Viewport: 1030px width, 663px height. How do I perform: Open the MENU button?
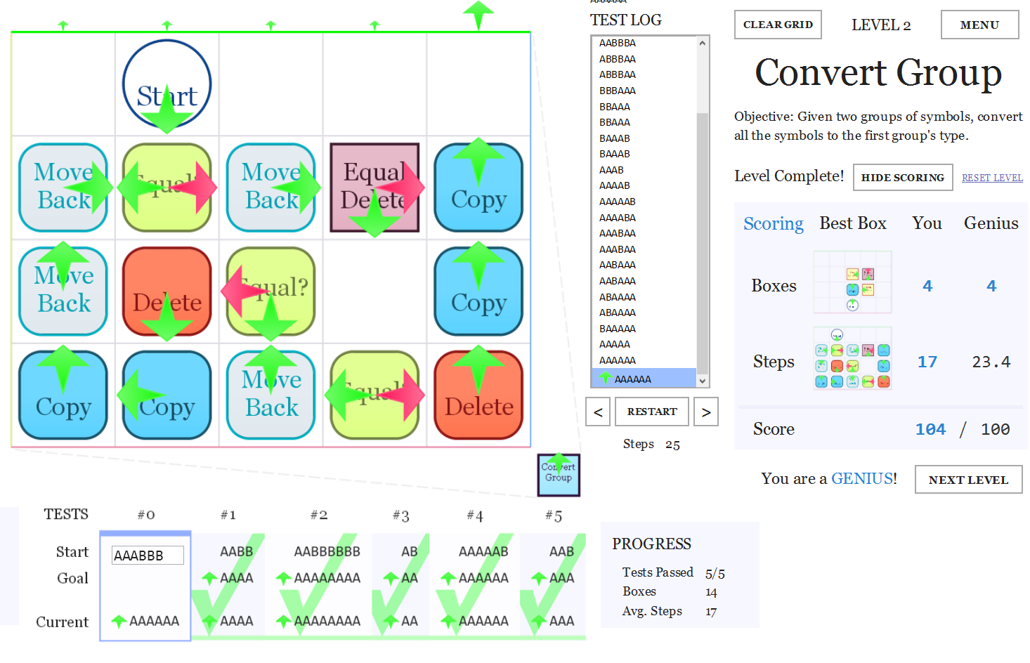tap(979, 25)
